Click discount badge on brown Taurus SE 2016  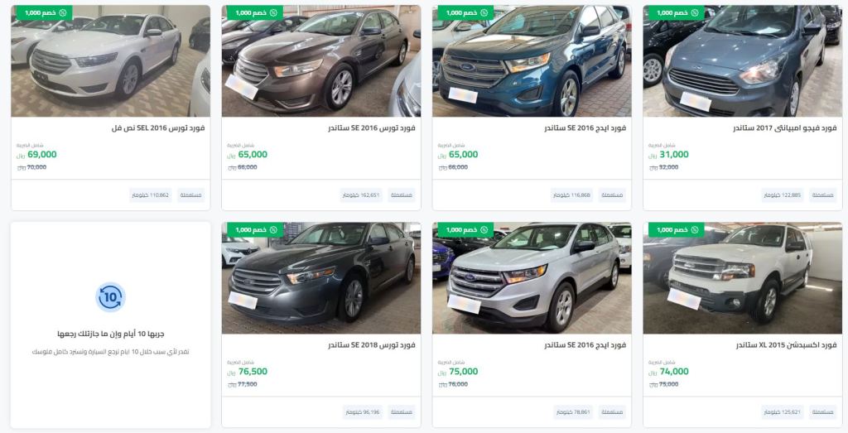point(255,13)
